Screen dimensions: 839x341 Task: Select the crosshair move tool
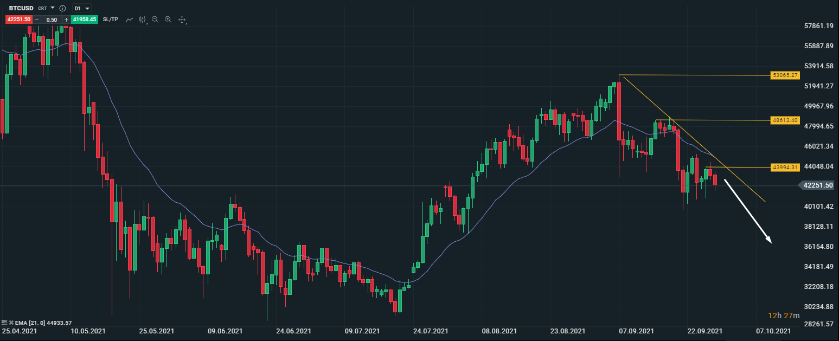(x=182, y=20)
